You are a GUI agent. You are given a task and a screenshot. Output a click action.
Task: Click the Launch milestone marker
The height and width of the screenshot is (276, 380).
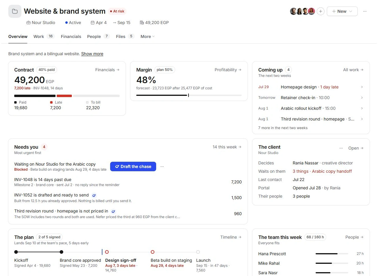coord(198,252)
